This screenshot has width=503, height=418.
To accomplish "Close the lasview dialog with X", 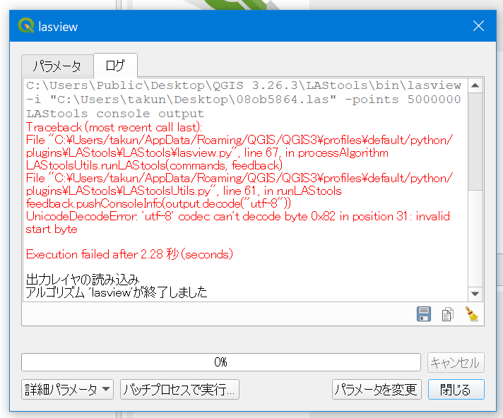I will pos(478,26).
